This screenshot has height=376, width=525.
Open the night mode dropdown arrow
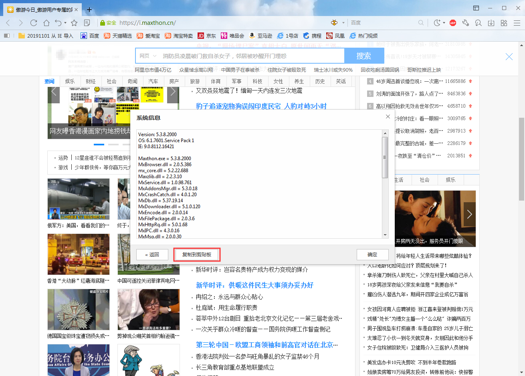(x=444, y=23)
